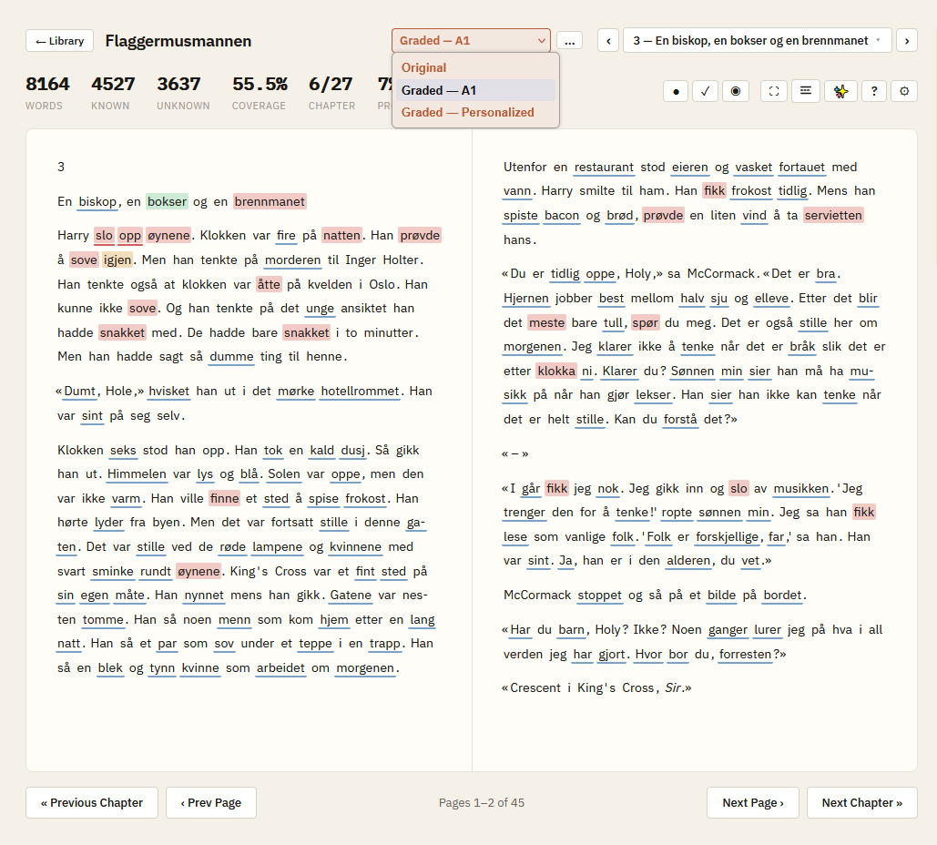
Task: Click the 'Next Page ›' button
Action: (753, 802)
